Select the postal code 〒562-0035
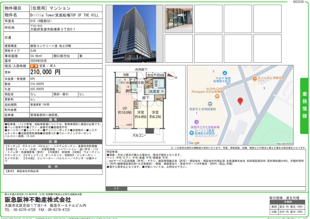Image resolution: width=310 pixels, height=219 pixels. click(x=36, y=26)
